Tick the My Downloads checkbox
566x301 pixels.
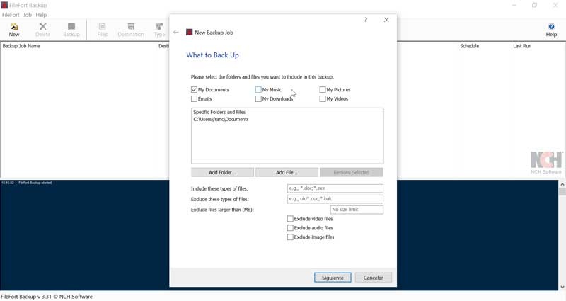tap(258, 98)
